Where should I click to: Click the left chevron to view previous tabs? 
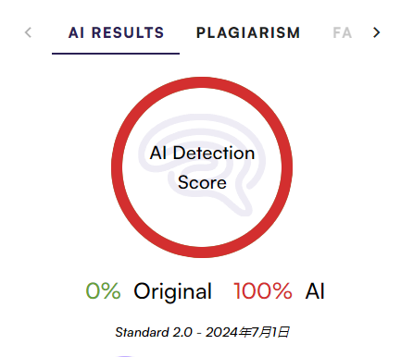click(x=28, y=32)
